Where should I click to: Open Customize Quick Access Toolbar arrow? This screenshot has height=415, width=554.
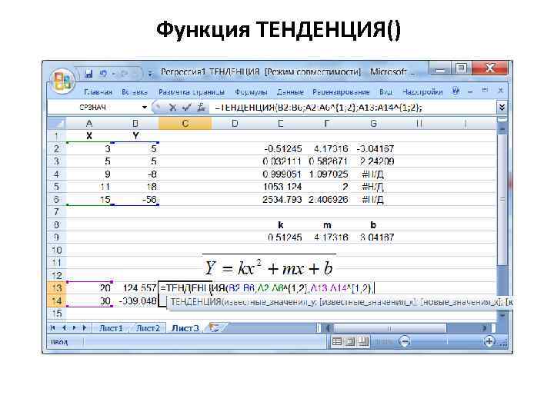point(150,74)
